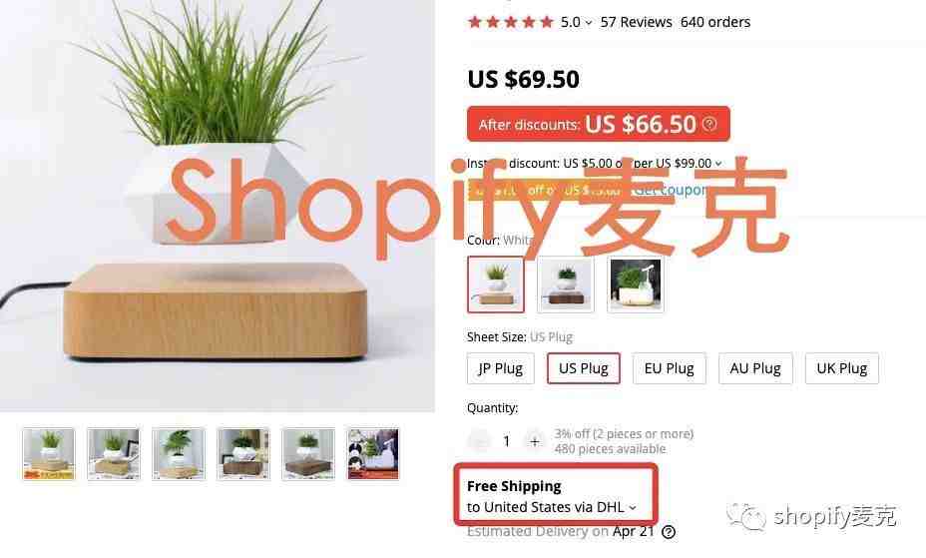926x558 pixels.
Task: View the last product thumbnail image
Action: pyautogui.click(x=373, y=454)
